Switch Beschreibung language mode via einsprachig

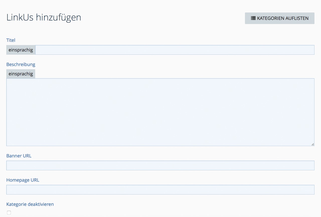[21, 74]
